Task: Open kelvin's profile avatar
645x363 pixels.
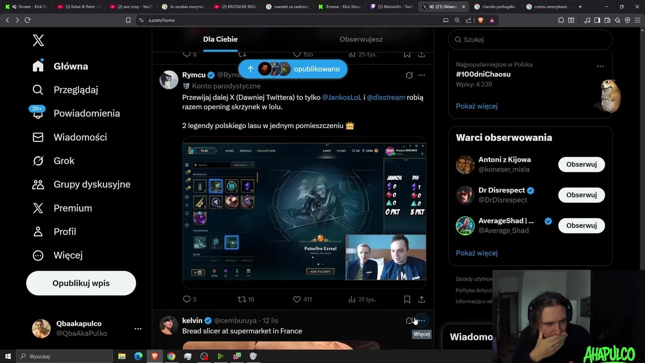Action: coord(169,325)
